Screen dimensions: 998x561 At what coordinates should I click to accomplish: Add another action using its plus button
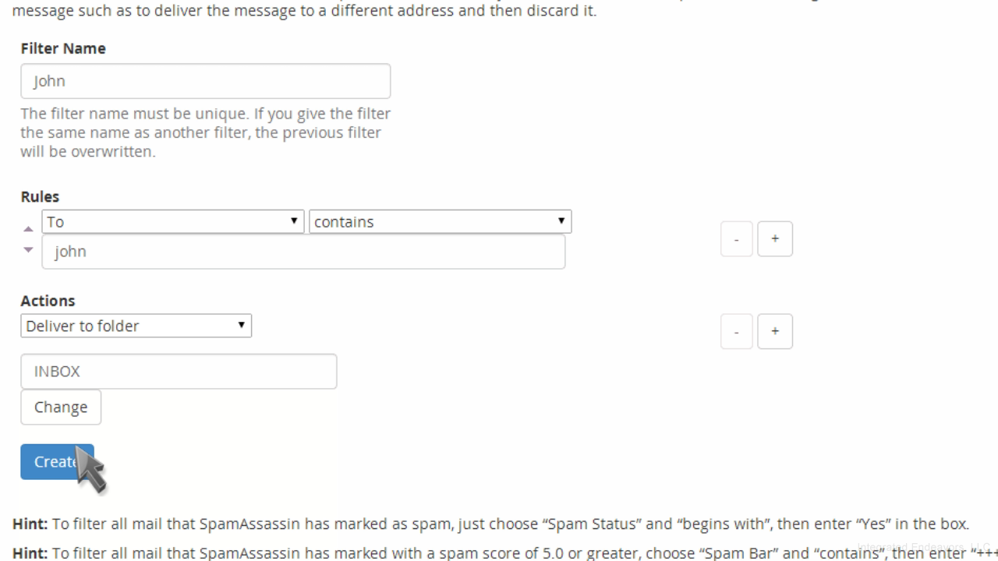[x=775, y=331]
